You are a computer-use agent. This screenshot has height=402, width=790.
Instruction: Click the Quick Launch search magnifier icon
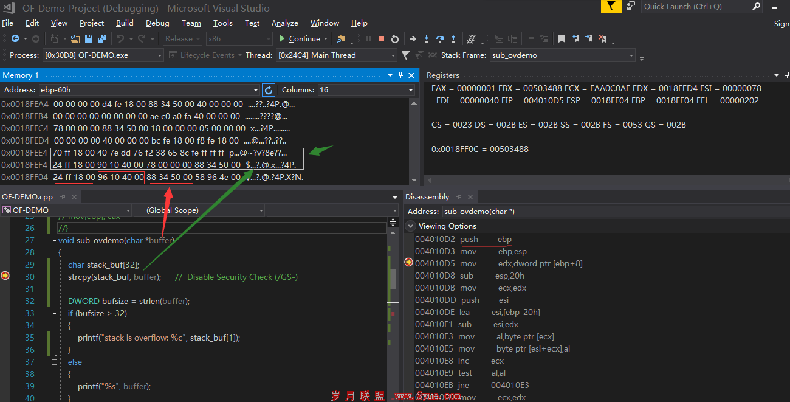coord(757,7)
